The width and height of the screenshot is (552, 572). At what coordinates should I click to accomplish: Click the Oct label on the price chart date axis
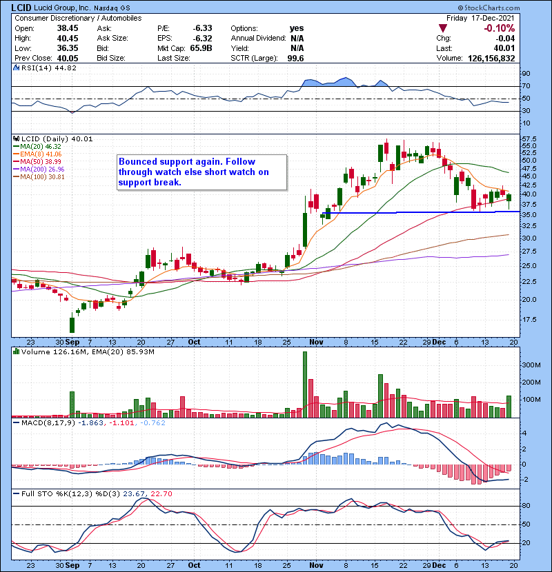(194, 342)
